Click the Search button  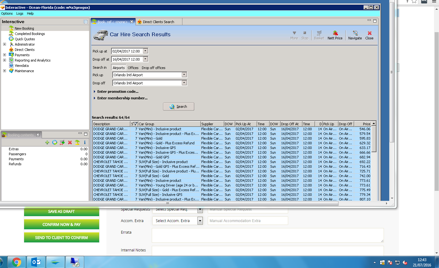click(x=178, y=107)
